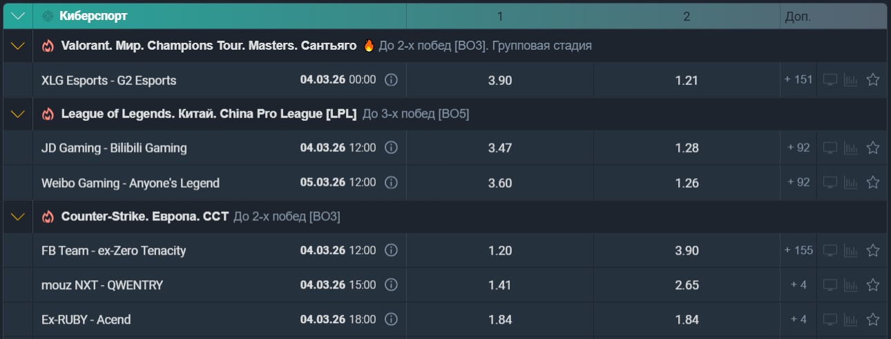Screen dimensions: 891x339
Task: Collapse the League of Legends LPL group
Action: [18, 114]
